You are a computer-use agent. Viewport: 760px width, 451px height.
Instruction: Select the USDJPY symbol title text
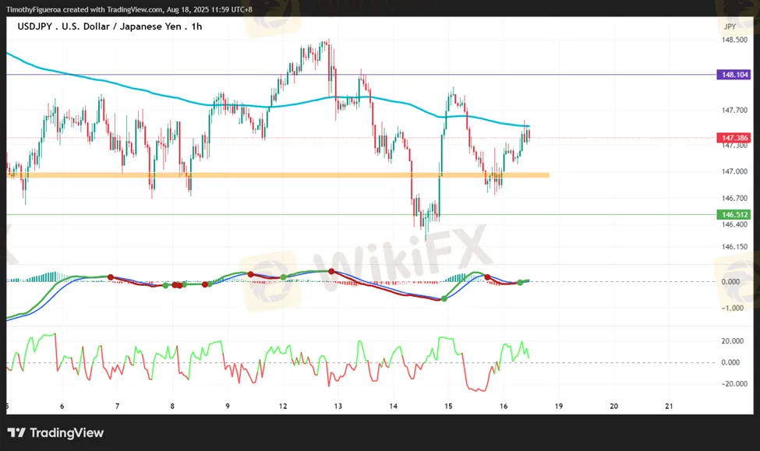tap(37, 26)
